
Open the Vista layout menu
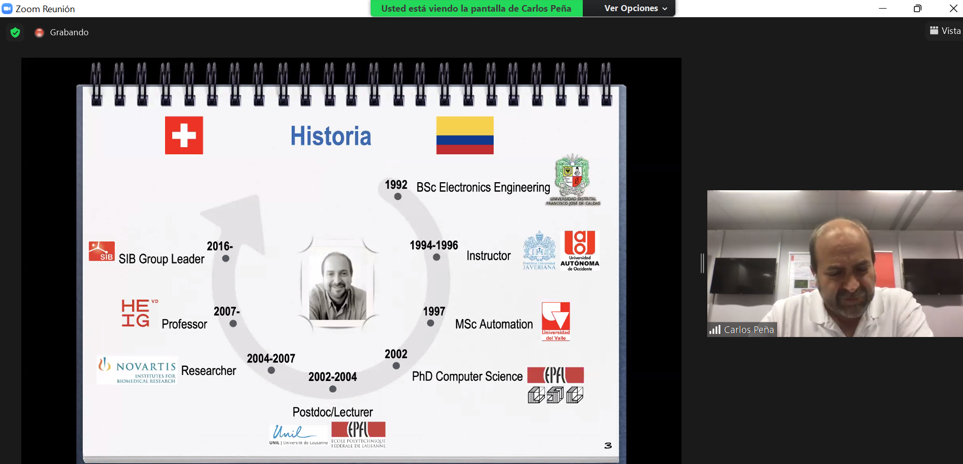(x=945, y=31)
